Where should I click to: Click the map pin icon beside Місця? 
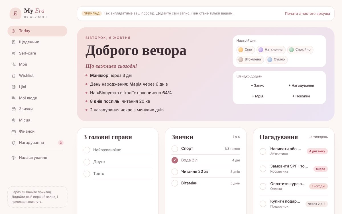[x=14, y=120]
